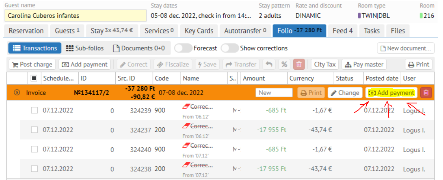Click the Guest name input field
This screenshot has width=443, height=180.
click(76, 16)
